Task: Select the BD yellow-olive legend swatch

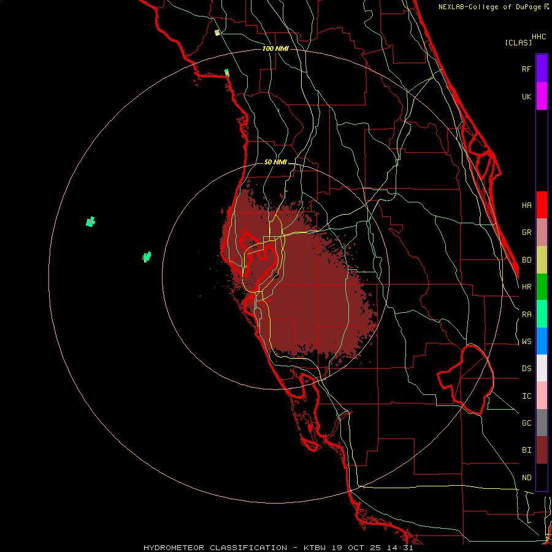Action: (x=542, y=260)
